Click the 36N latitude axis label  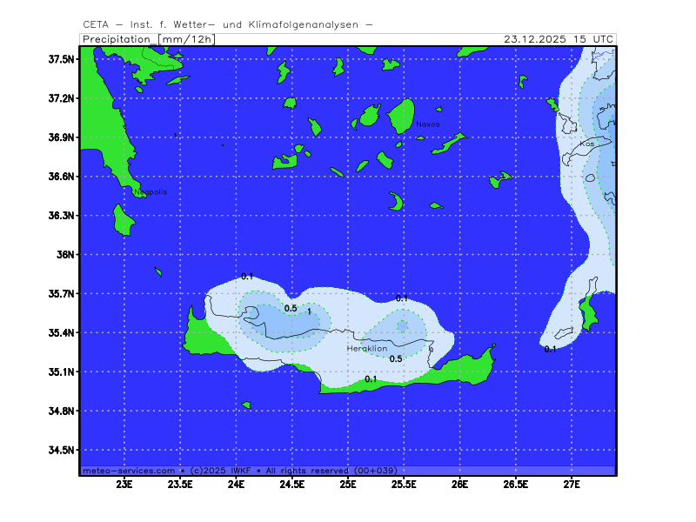(x=66, y=255)
